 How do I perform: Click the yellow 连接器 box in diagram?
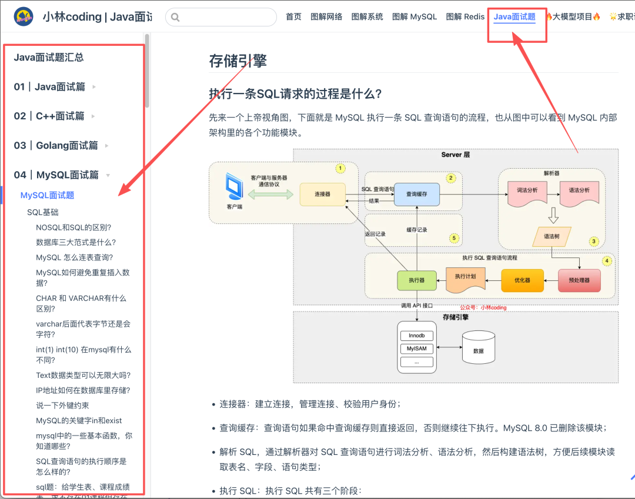(322, 194)
